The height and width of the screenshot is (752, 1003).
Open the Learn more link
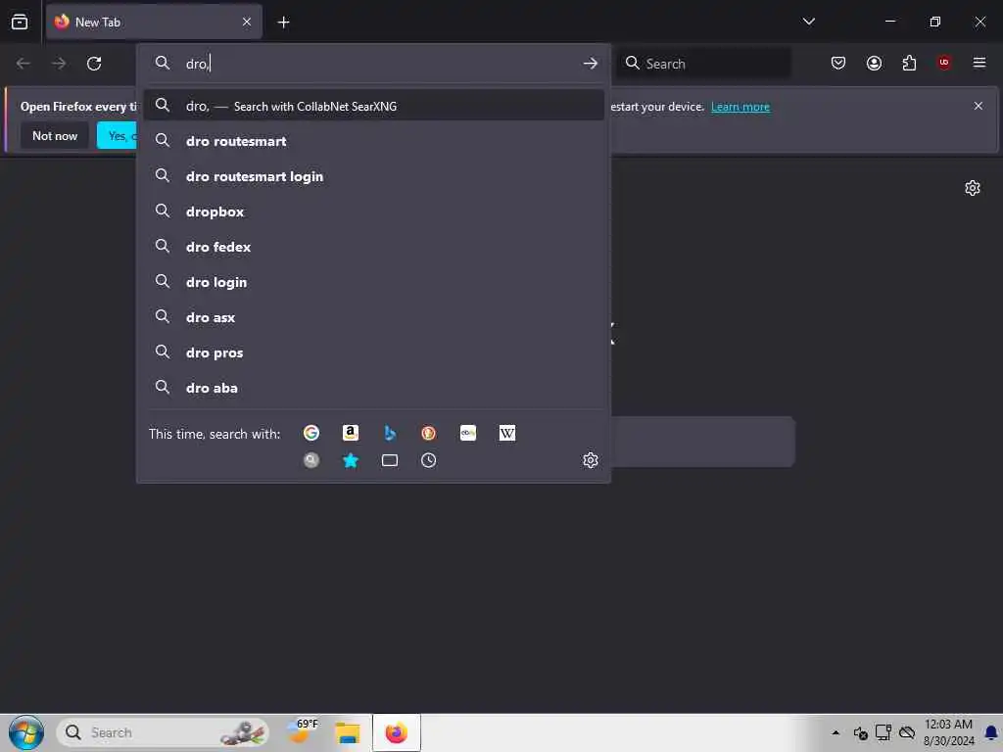[x=740, y=107]
